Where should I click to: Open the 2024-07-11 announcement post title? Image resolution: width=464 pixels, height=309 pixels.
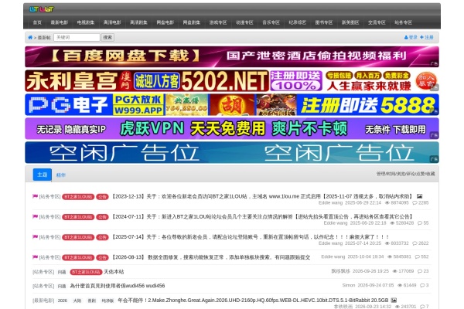[x=262, y=217]
